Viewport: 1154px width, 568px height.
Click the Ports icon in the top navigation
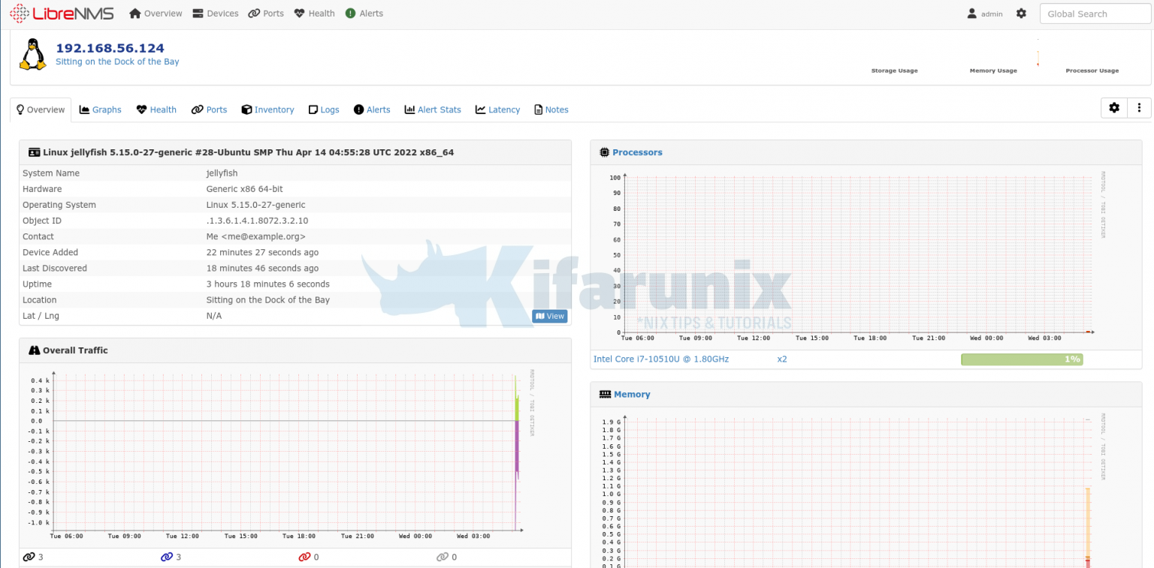click(254, 13)
